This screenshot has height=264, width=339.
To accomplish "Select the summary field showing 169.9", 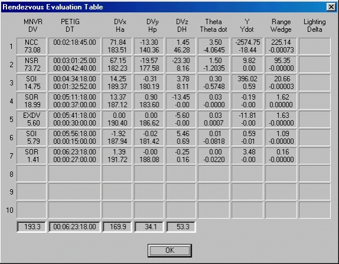I will 117,227.
